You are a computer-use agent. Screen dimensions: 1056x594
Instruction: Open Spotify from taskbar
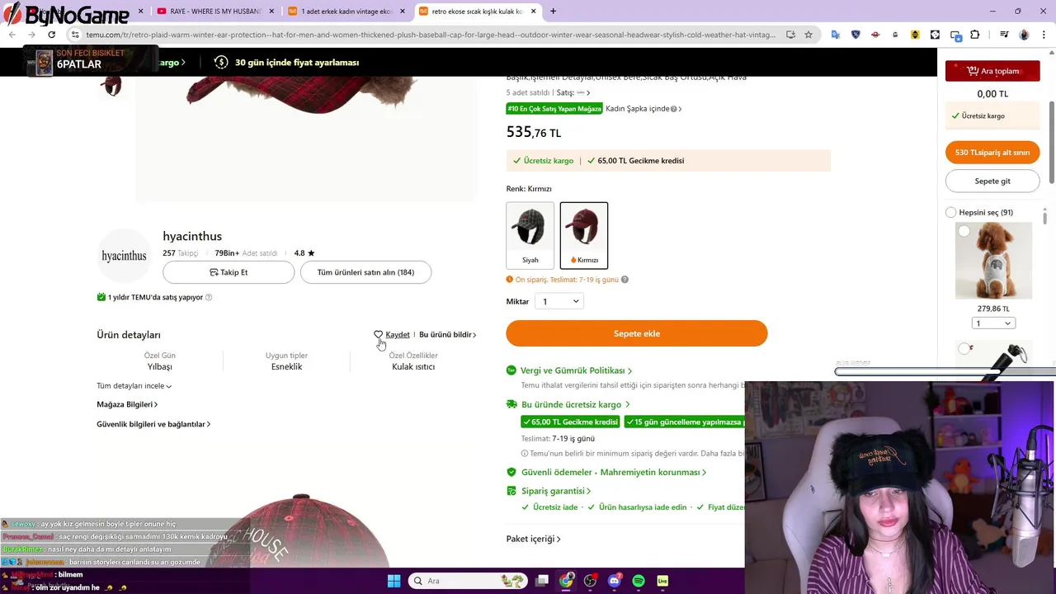(x=639, y=581)
